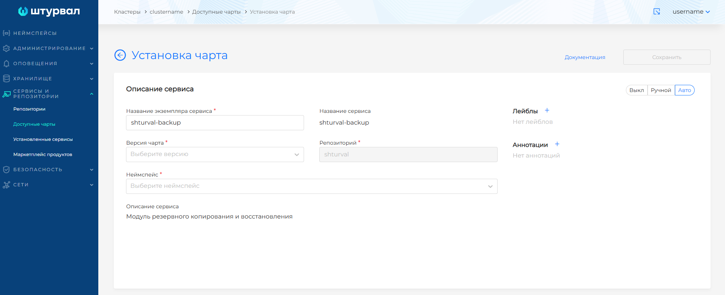Image resolution: width=725 pixels, height=295 pixels.
Task: Go to Маркетплейс продуктов
Action: [x=43, y=155]
